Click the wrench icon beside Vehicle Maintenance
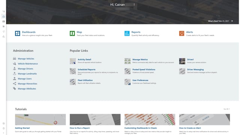Screen dimensions: 240x135 click(x=15, y=63)
